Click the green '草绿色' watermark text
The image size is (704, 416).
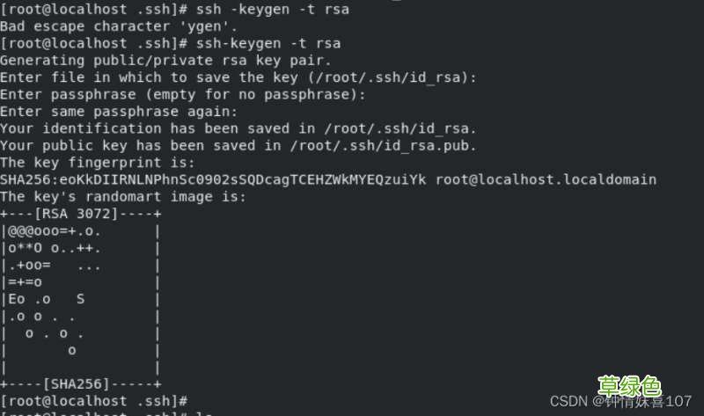point(628,385)
